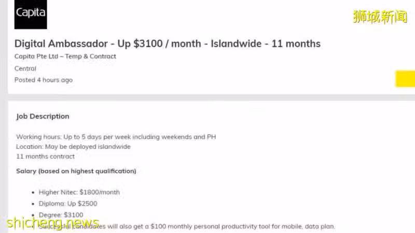
Task: Open the Digital Ambassador job title
Action: [167, 43]
